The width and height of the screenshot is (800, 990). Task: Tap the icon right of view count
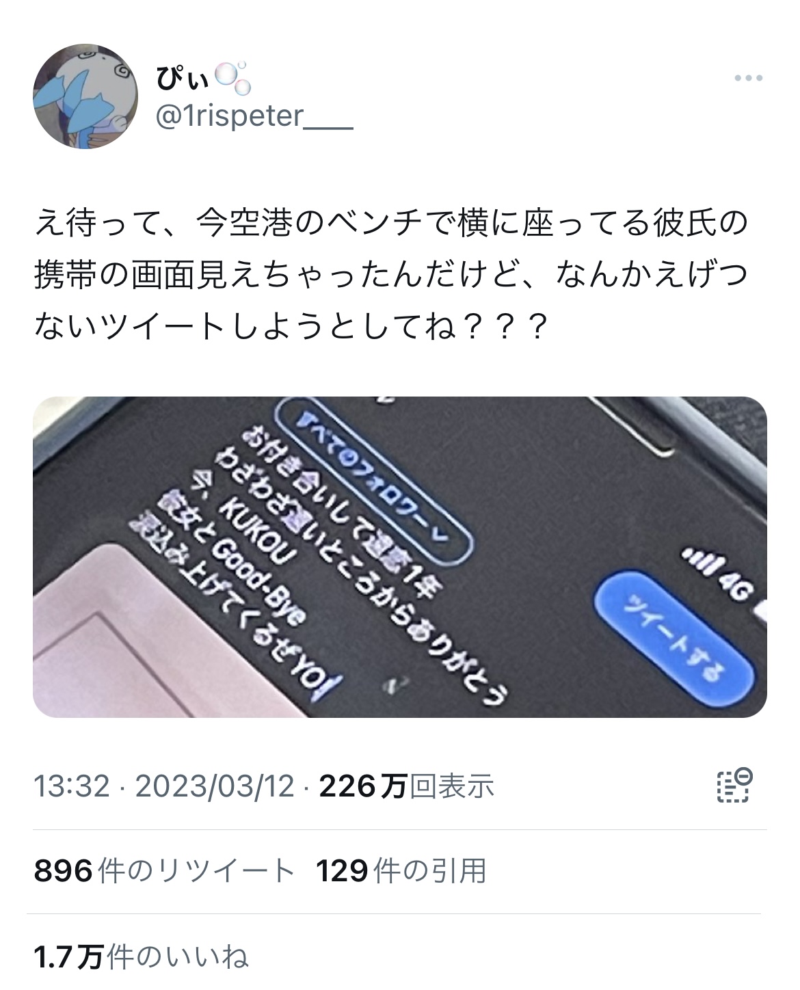[x=735, y=786]
